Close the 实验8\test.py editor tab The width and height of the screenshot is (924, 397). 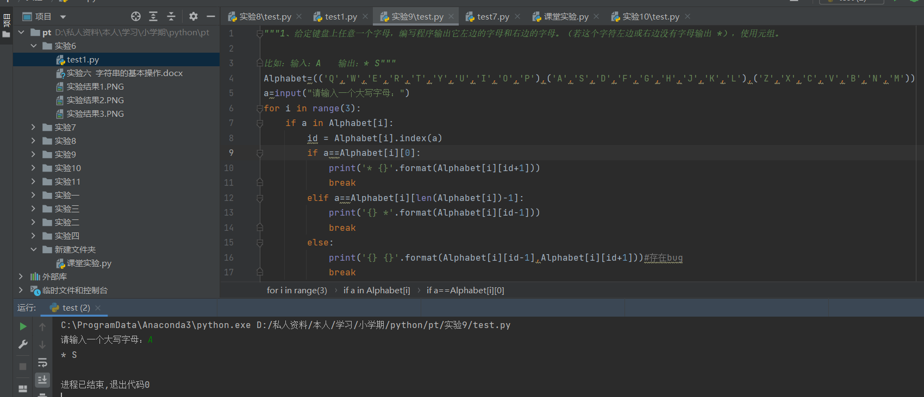(x=299, y=16)
